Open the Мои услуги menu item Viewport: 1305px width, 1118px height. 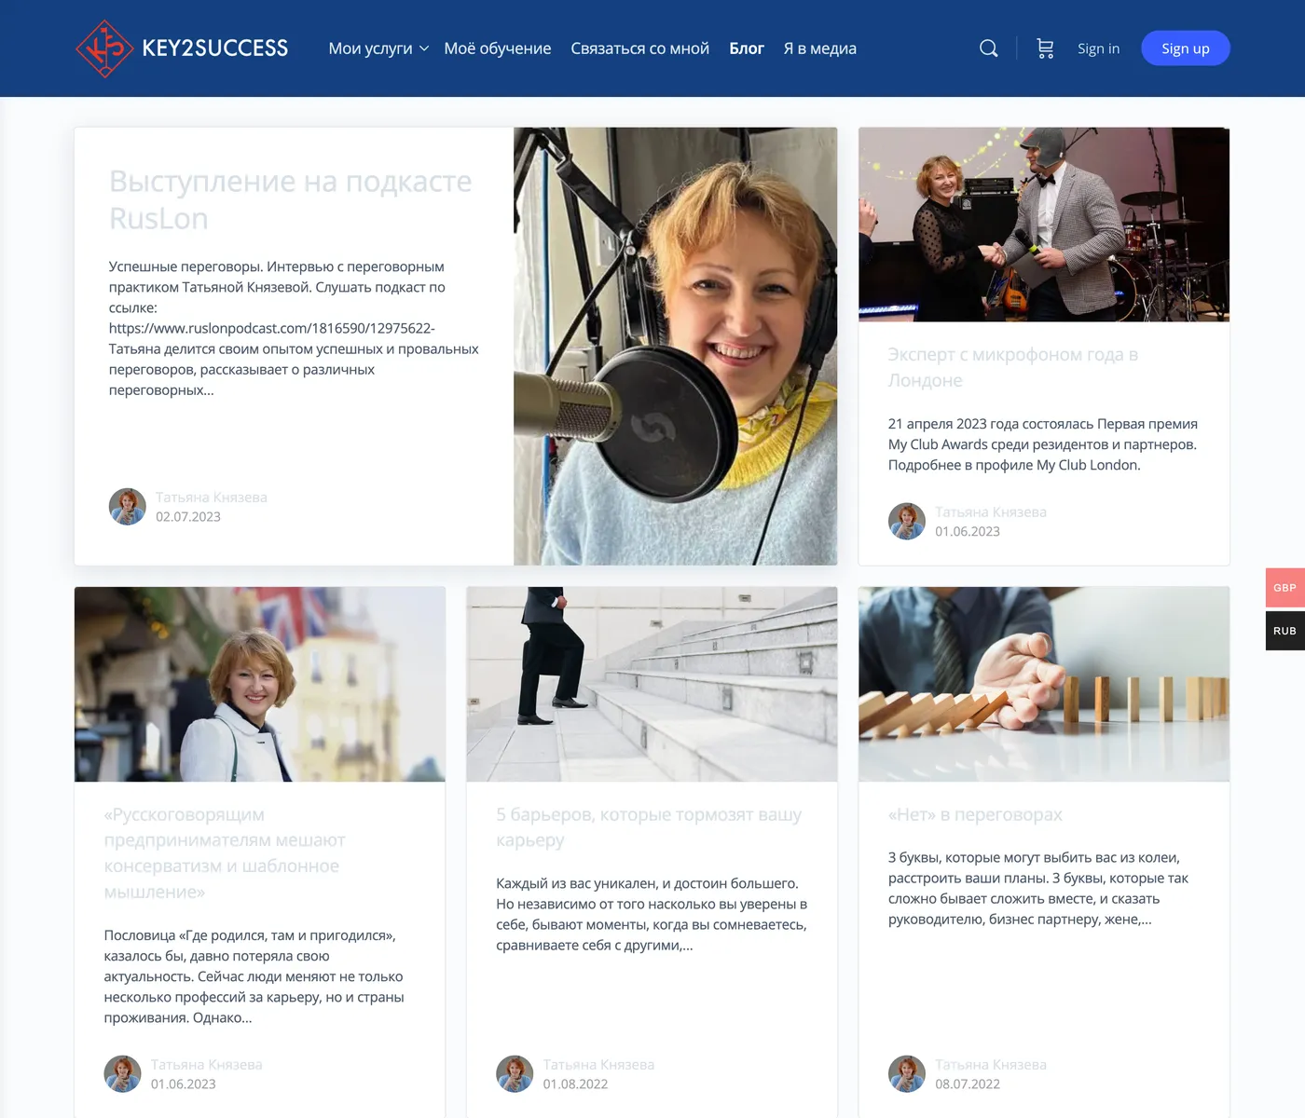click(x=370, y=48)
